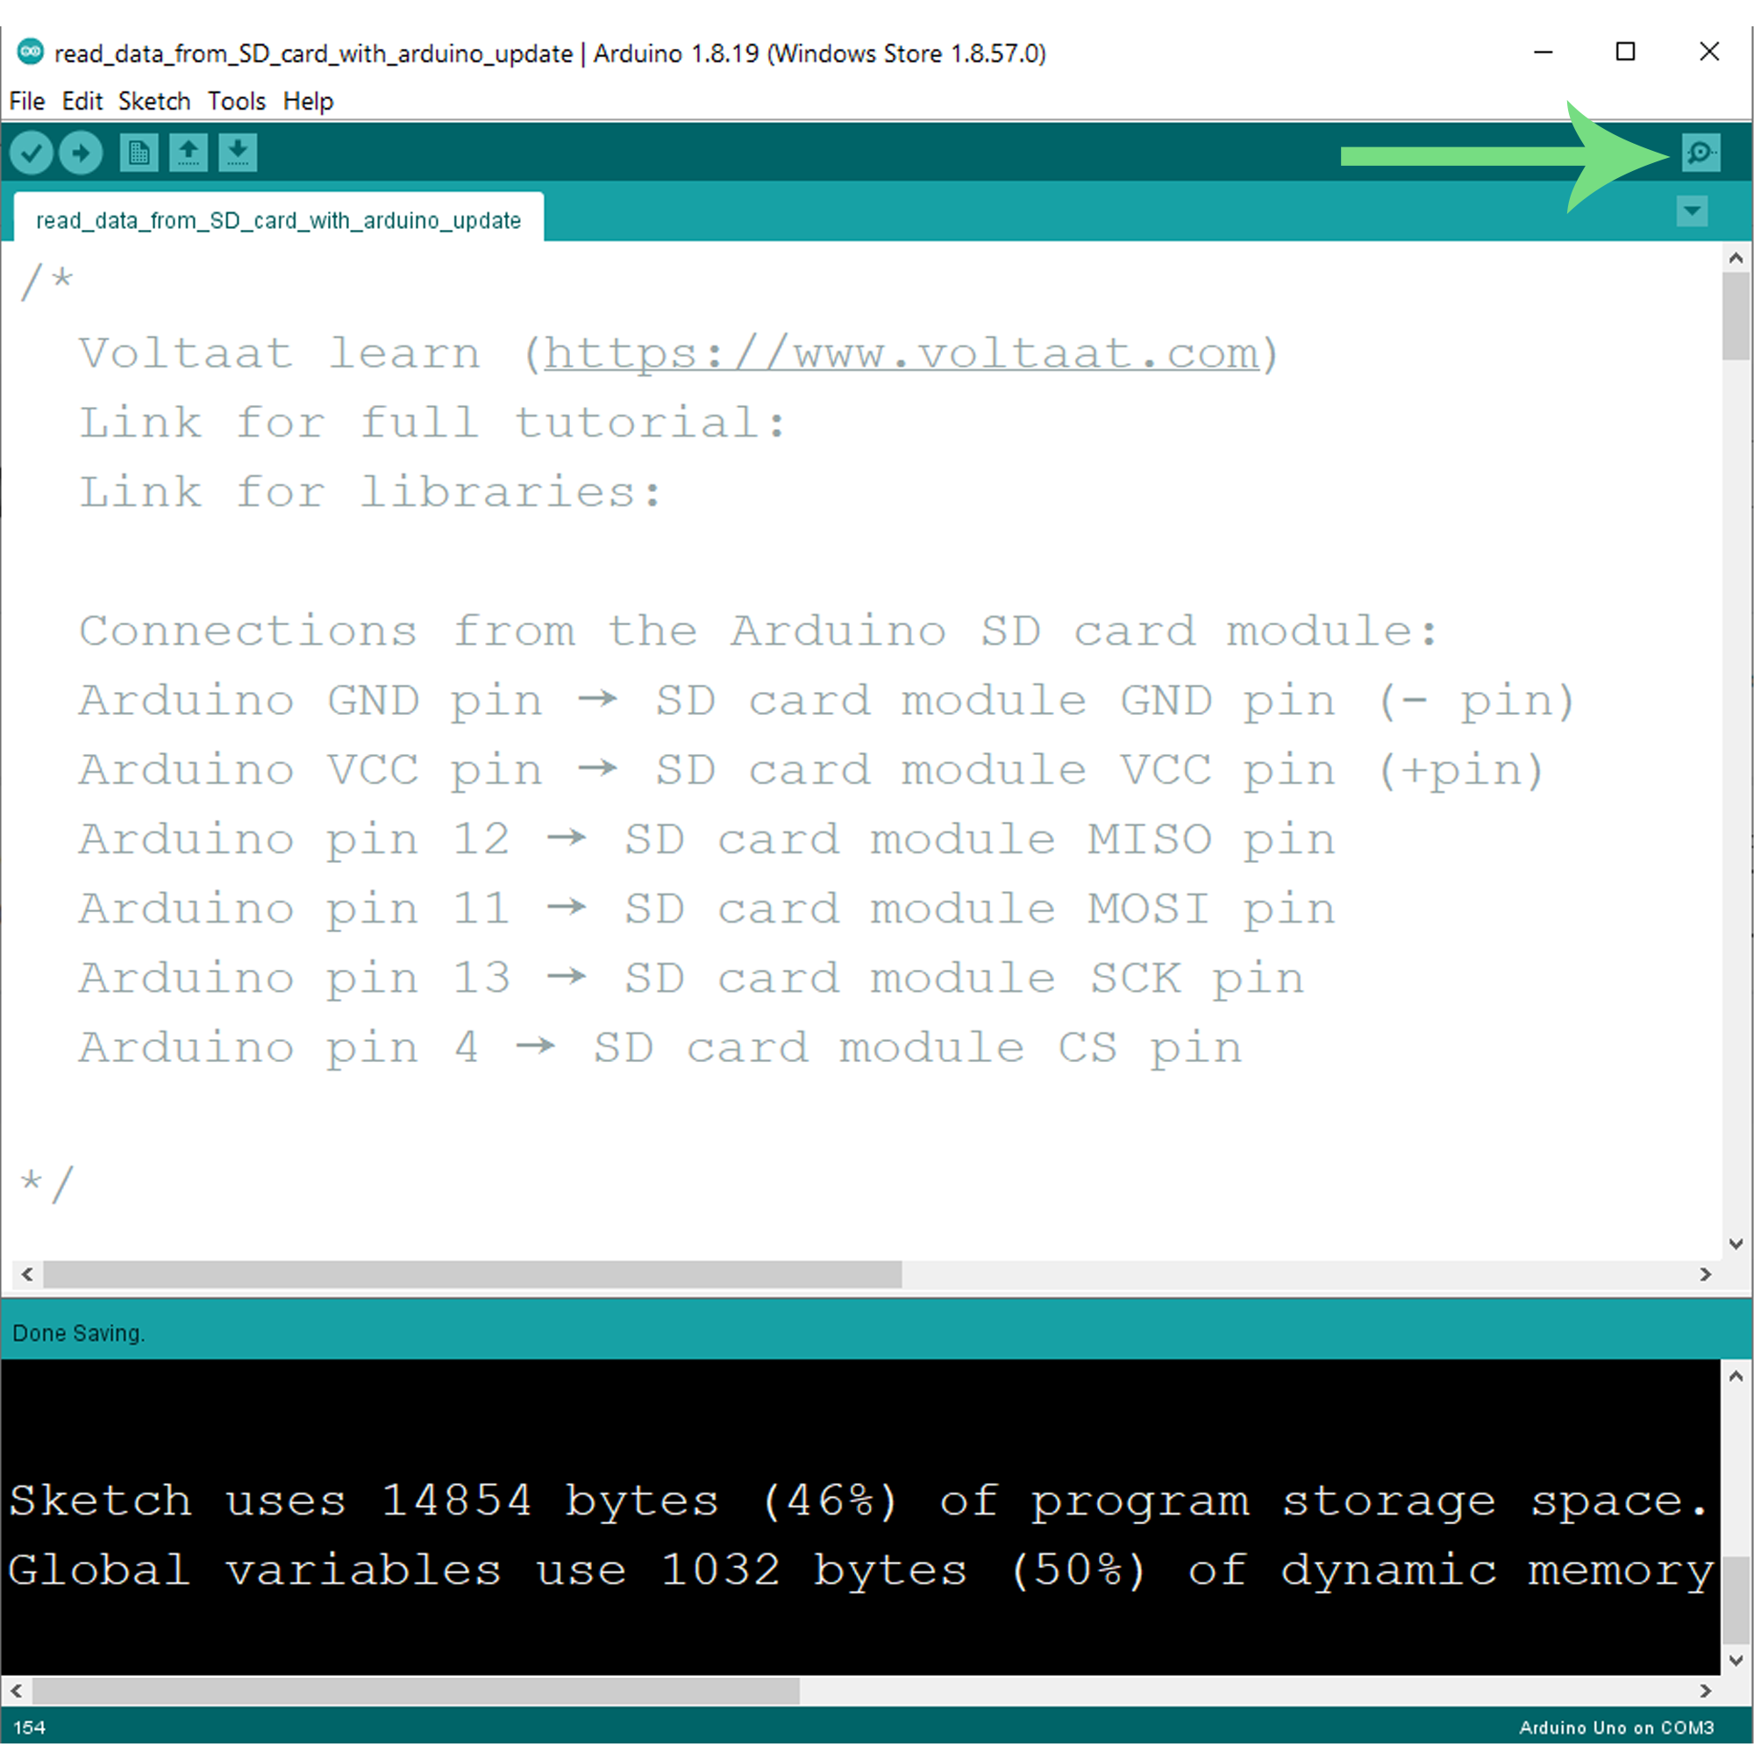The image size is (1754, 1754).
Task: Click console horizontal scrollbar right arrow
Action: pos(1705,1692)
